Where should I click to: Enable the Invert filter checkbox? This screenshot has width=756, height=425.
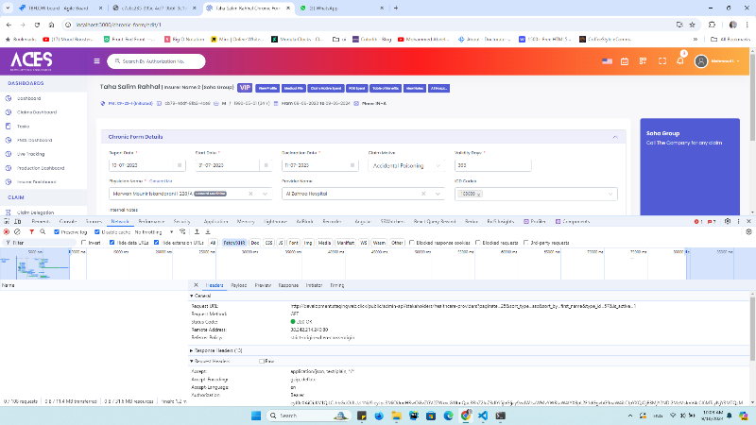tap(83, 242)
